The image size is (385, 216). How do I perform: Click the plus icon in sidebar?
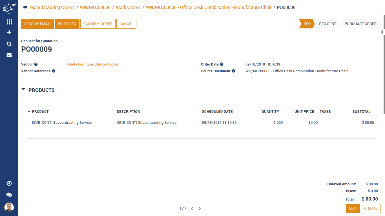pos(9,33)
